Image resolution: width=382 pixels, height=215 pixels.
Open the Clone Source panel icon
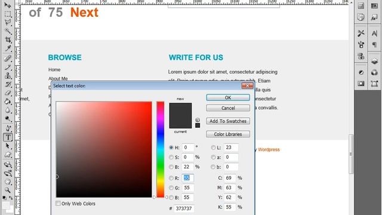(361, 56)
